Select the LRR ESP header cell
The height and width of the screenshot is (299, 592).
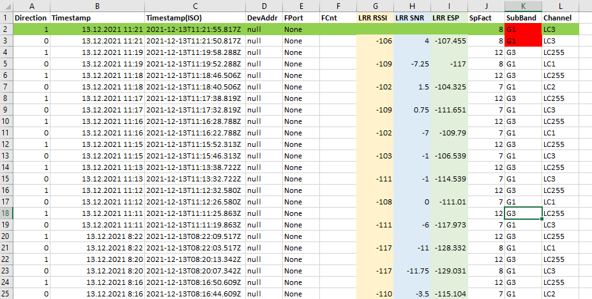[x=449, y=18]
